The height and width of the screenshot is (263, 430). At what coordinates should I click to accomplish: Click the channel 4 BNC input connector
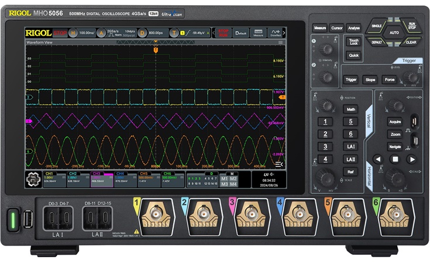click(x=299, y=213)
